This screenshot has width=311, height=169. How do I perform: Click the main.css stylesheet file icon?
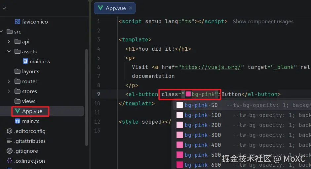pos(25,61)
